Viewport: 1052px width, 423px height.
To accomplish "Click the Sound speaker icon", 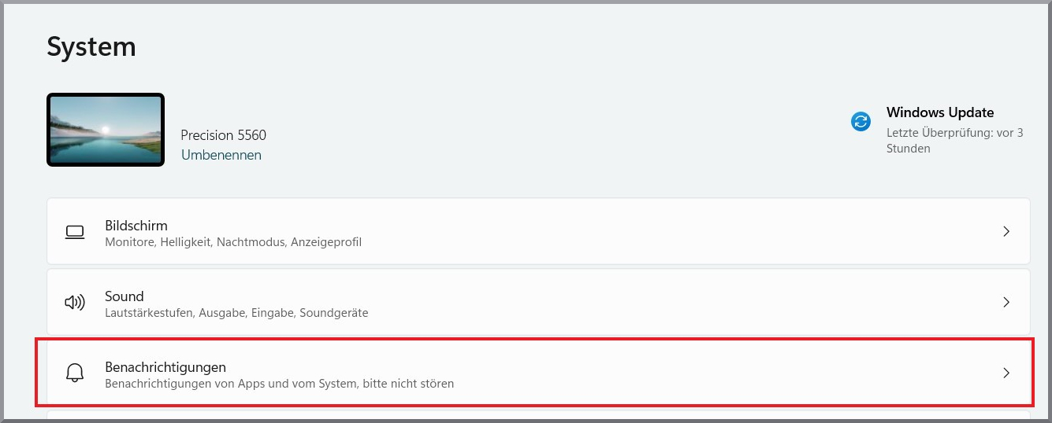I will pos(75,303).
